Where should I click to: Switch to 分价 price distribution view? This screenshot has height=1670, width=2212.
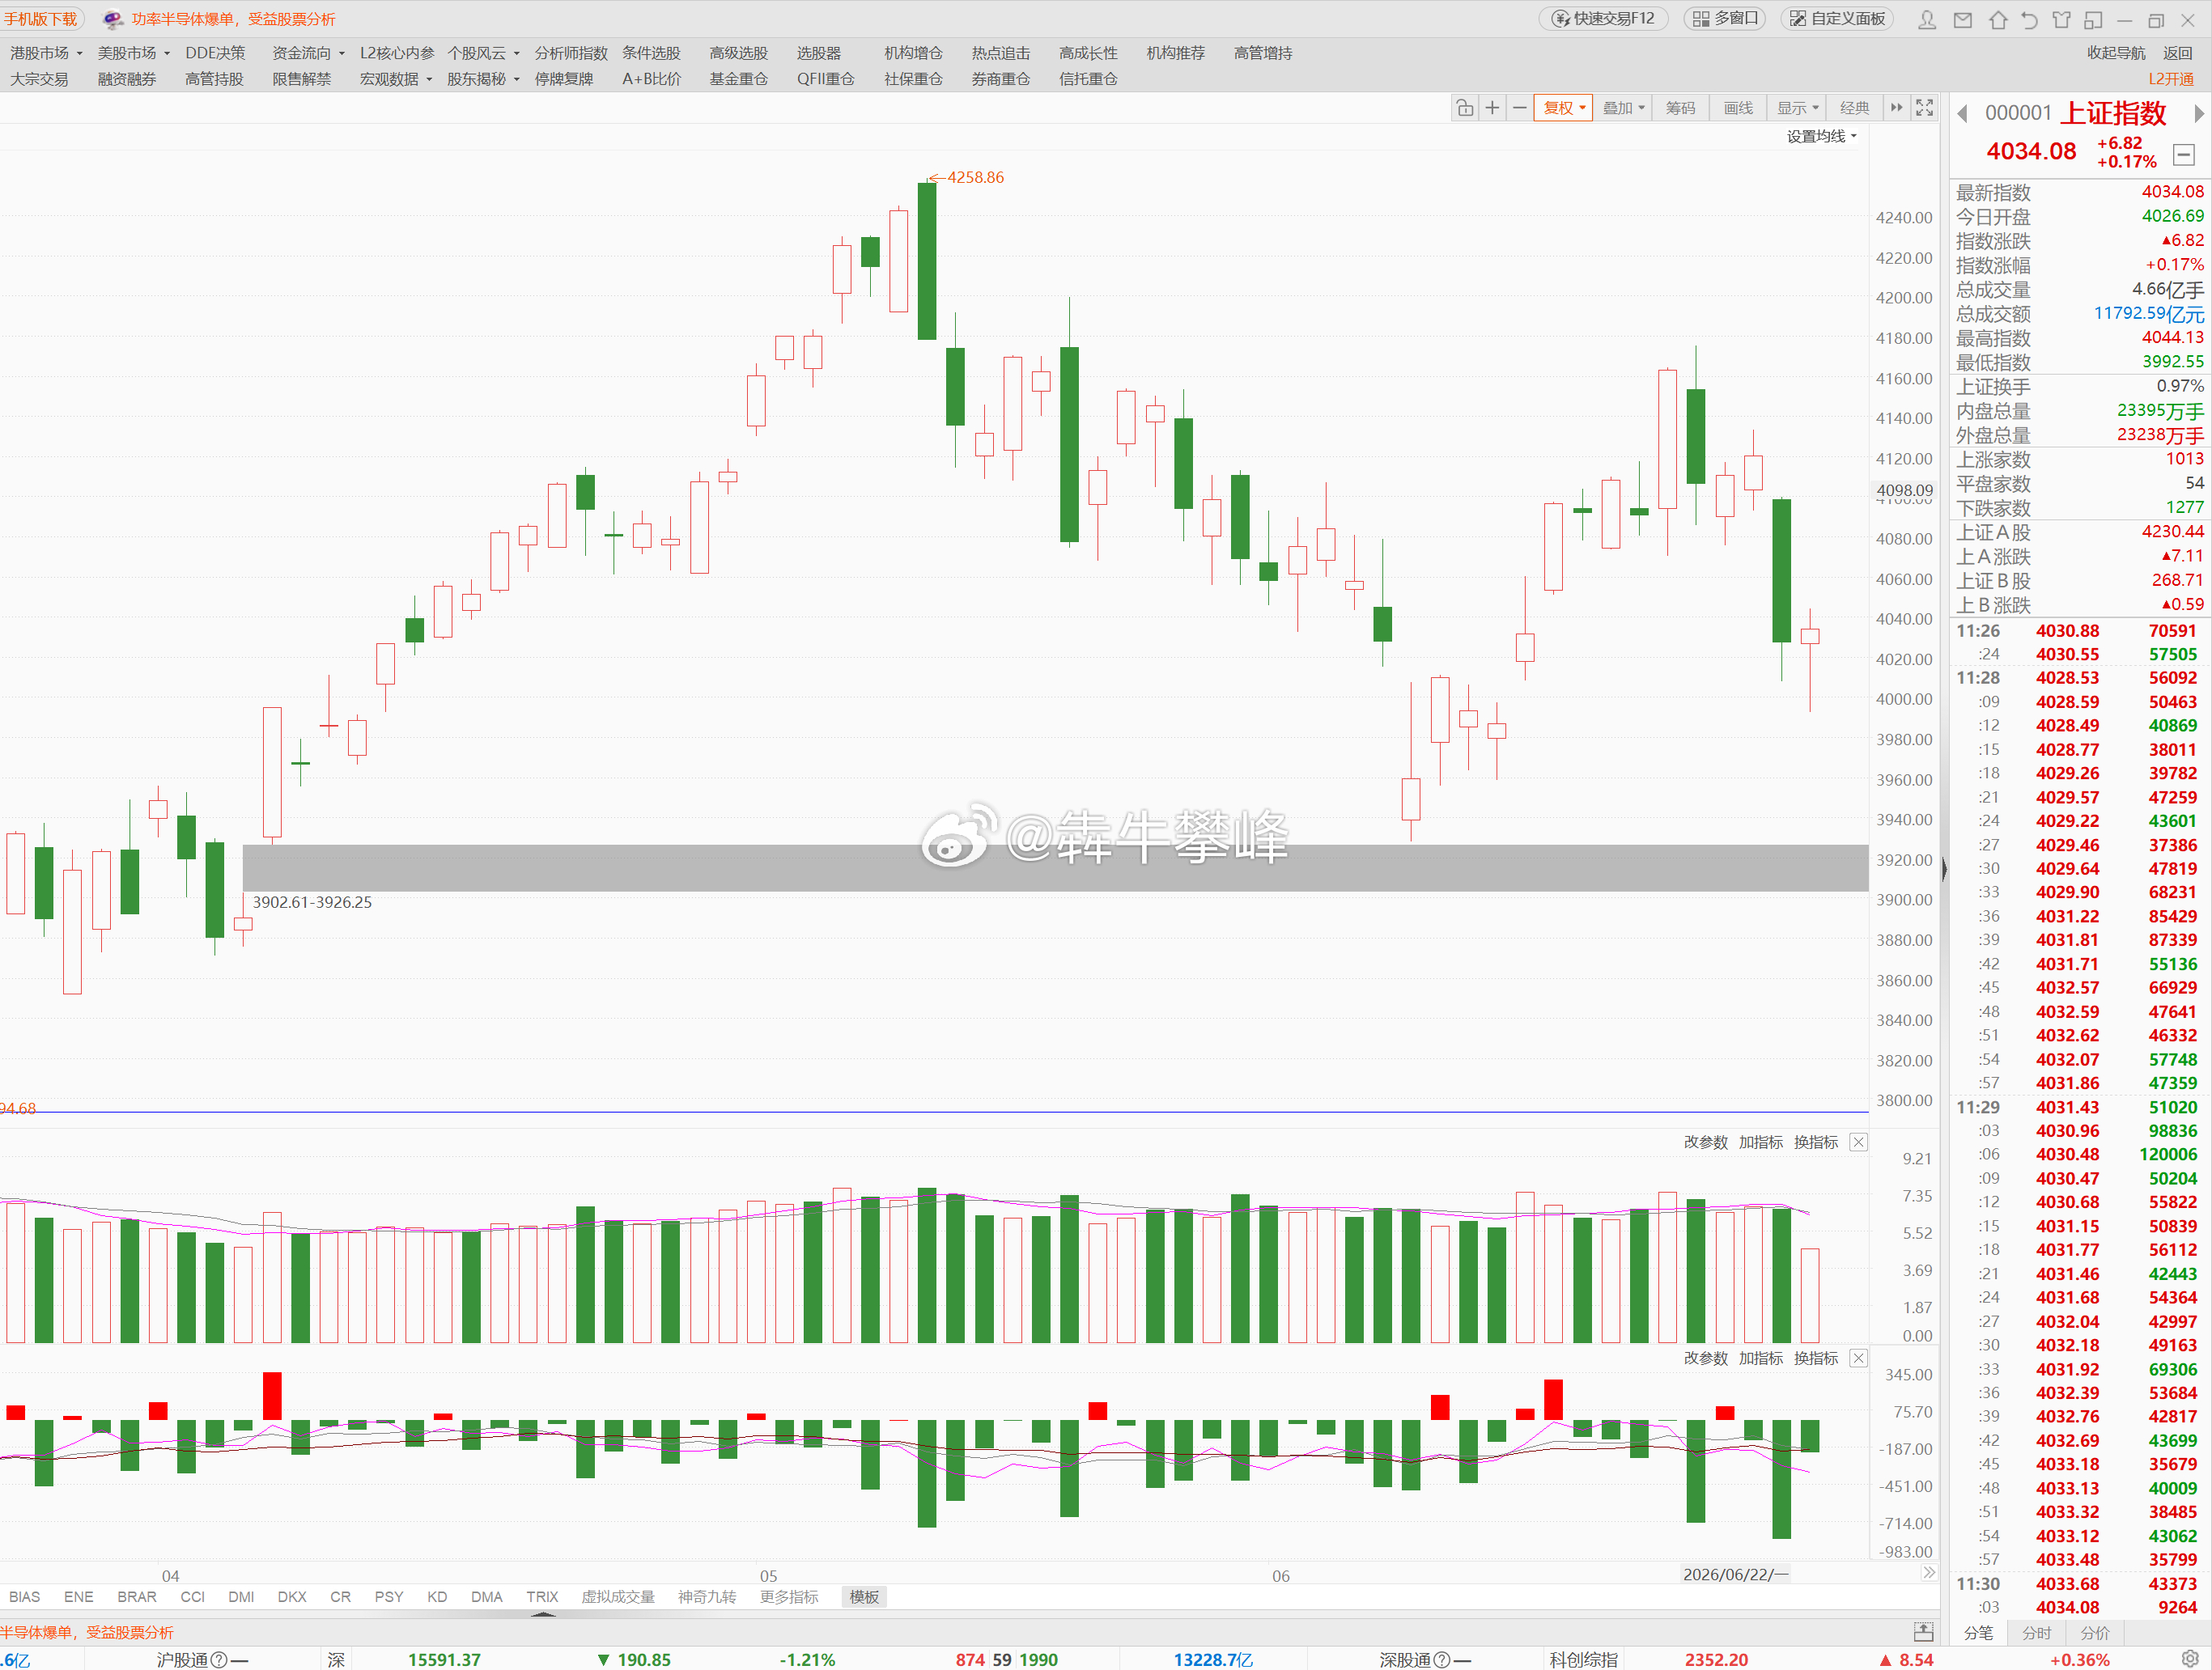pos(2094,1633)
